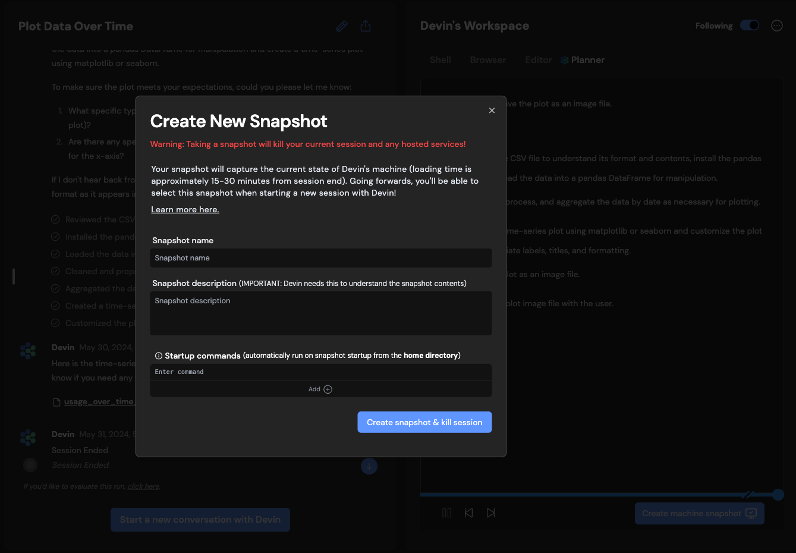Switch to the Shell tab
The image size is (796, 553).
coord(441,60)
